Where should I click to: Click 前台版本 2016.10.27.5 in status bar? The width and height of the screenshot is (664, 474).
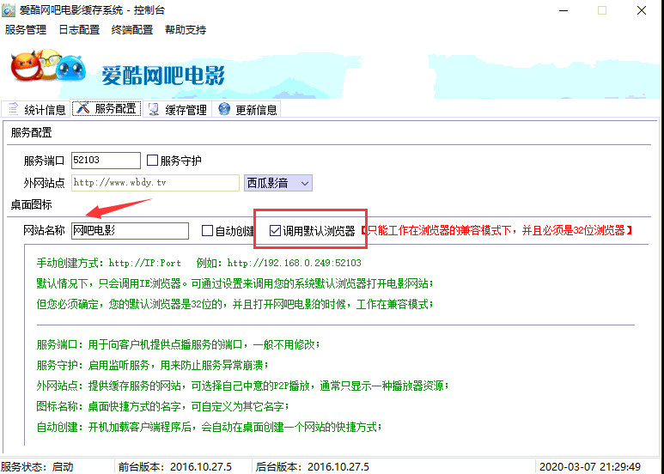coord(175,467)
